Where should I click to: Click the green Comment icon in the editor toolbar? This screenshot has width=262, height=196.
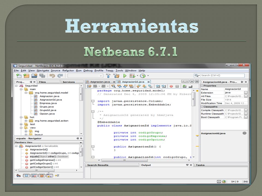(x=184, y=86)
